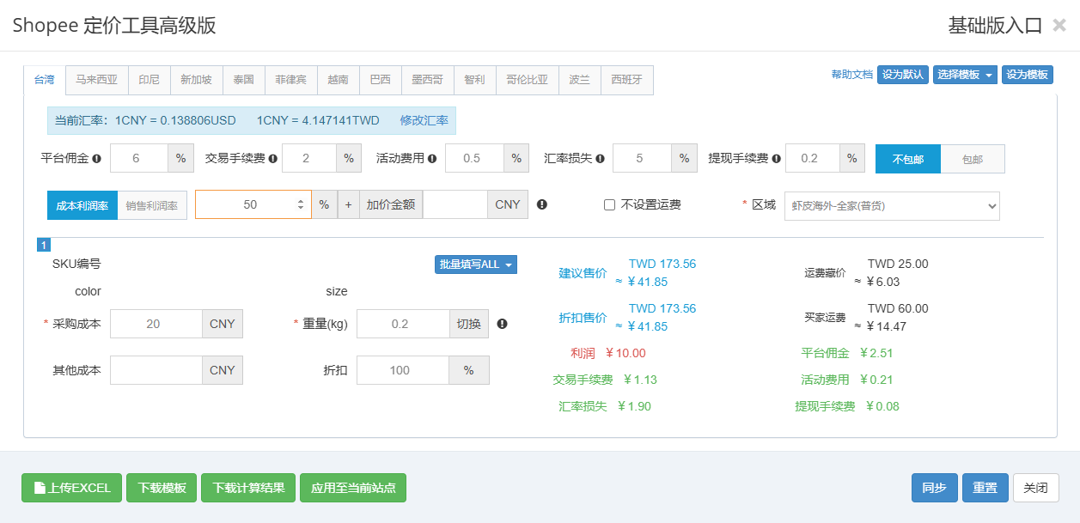This screenshot has height=523, width=1080.
Task: Click the 设为模板 button
Action: 1028,75
